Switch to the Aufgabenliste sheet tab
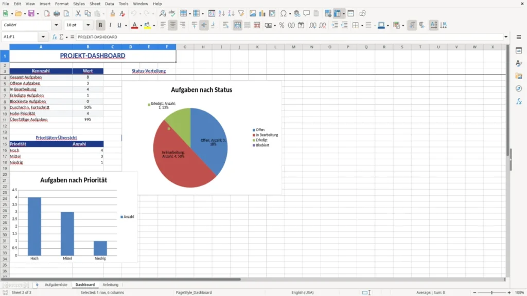This screenshot has height=296, width=527. [56, 285]
